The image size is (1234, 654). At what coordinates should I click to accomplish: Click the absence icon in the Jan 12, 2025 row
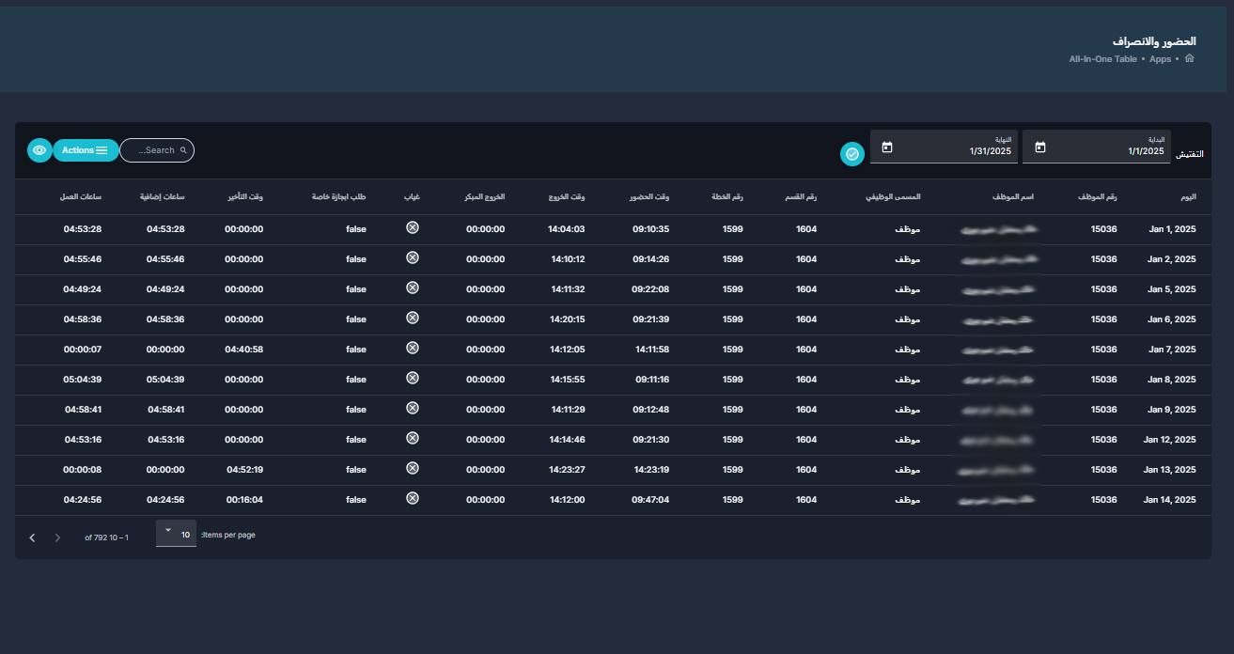tap(413, 438)
